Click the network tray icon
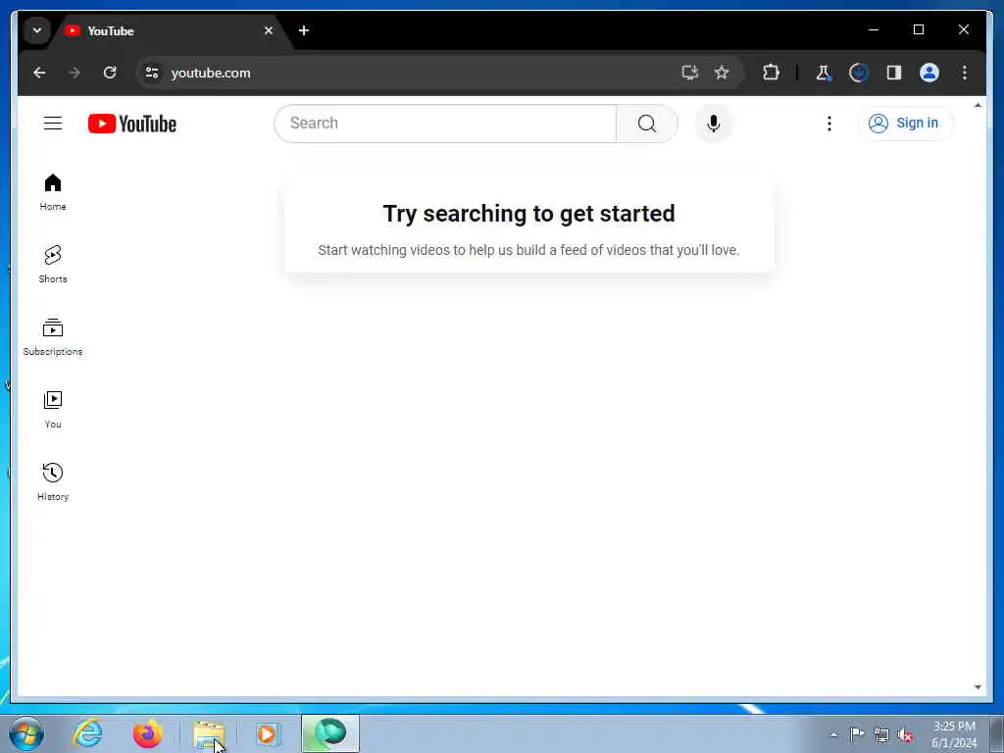 [x=881, y=734]
